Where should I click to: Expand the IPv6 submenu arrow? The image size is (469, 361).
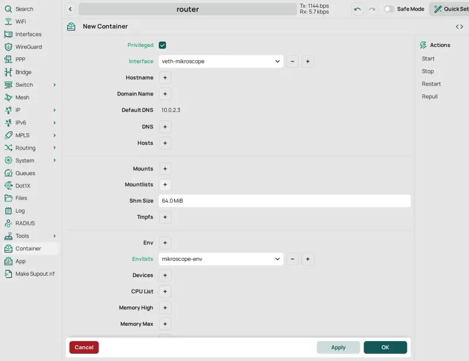coord(55,122)
